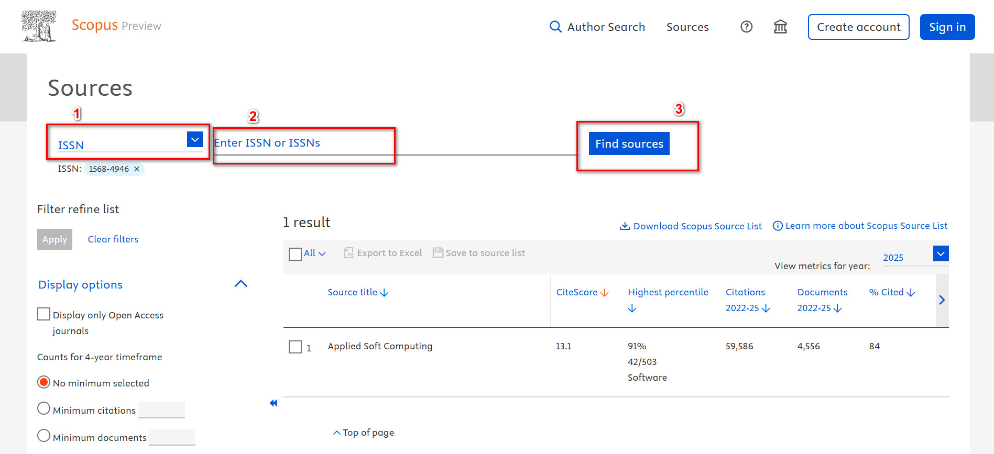Select Minimum citations radio button

(x=44, y=408)
